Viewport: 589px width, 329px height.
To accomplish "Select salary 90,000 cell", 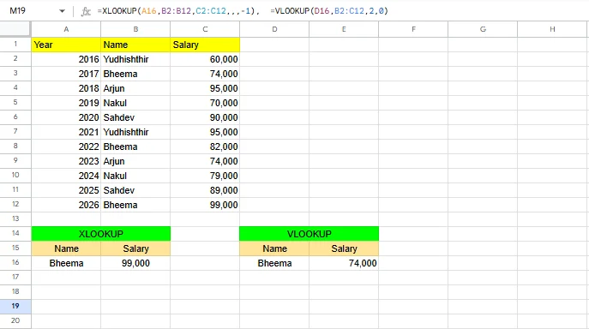I will (205, 117).
